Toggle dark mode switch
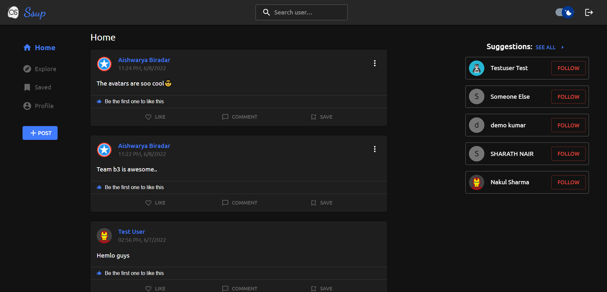The image size is (607, 292). click(x=564, y=12)
